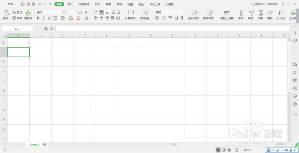
Task: Open the File (文件) menu
Action: pos(10,4)
